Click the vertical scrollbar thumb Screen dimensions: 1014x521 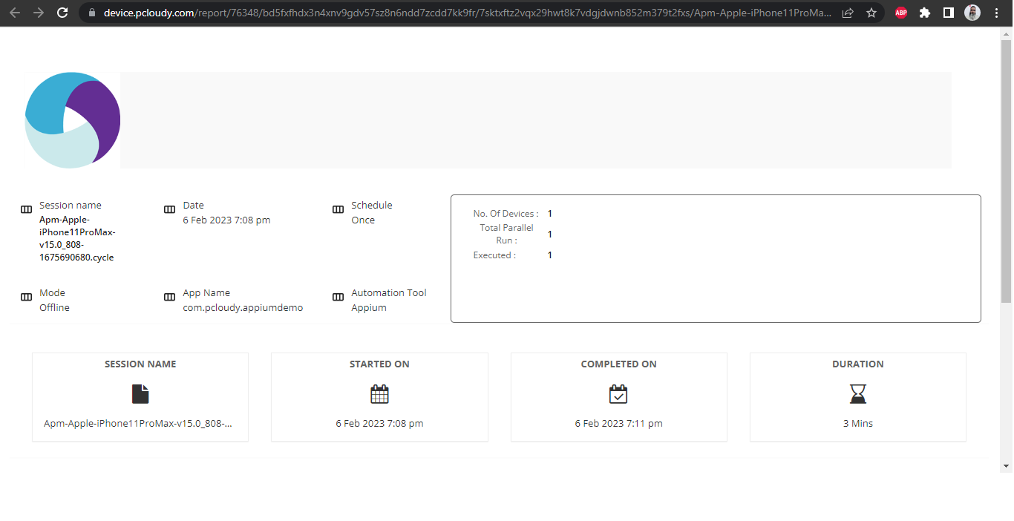[1006, 171]
